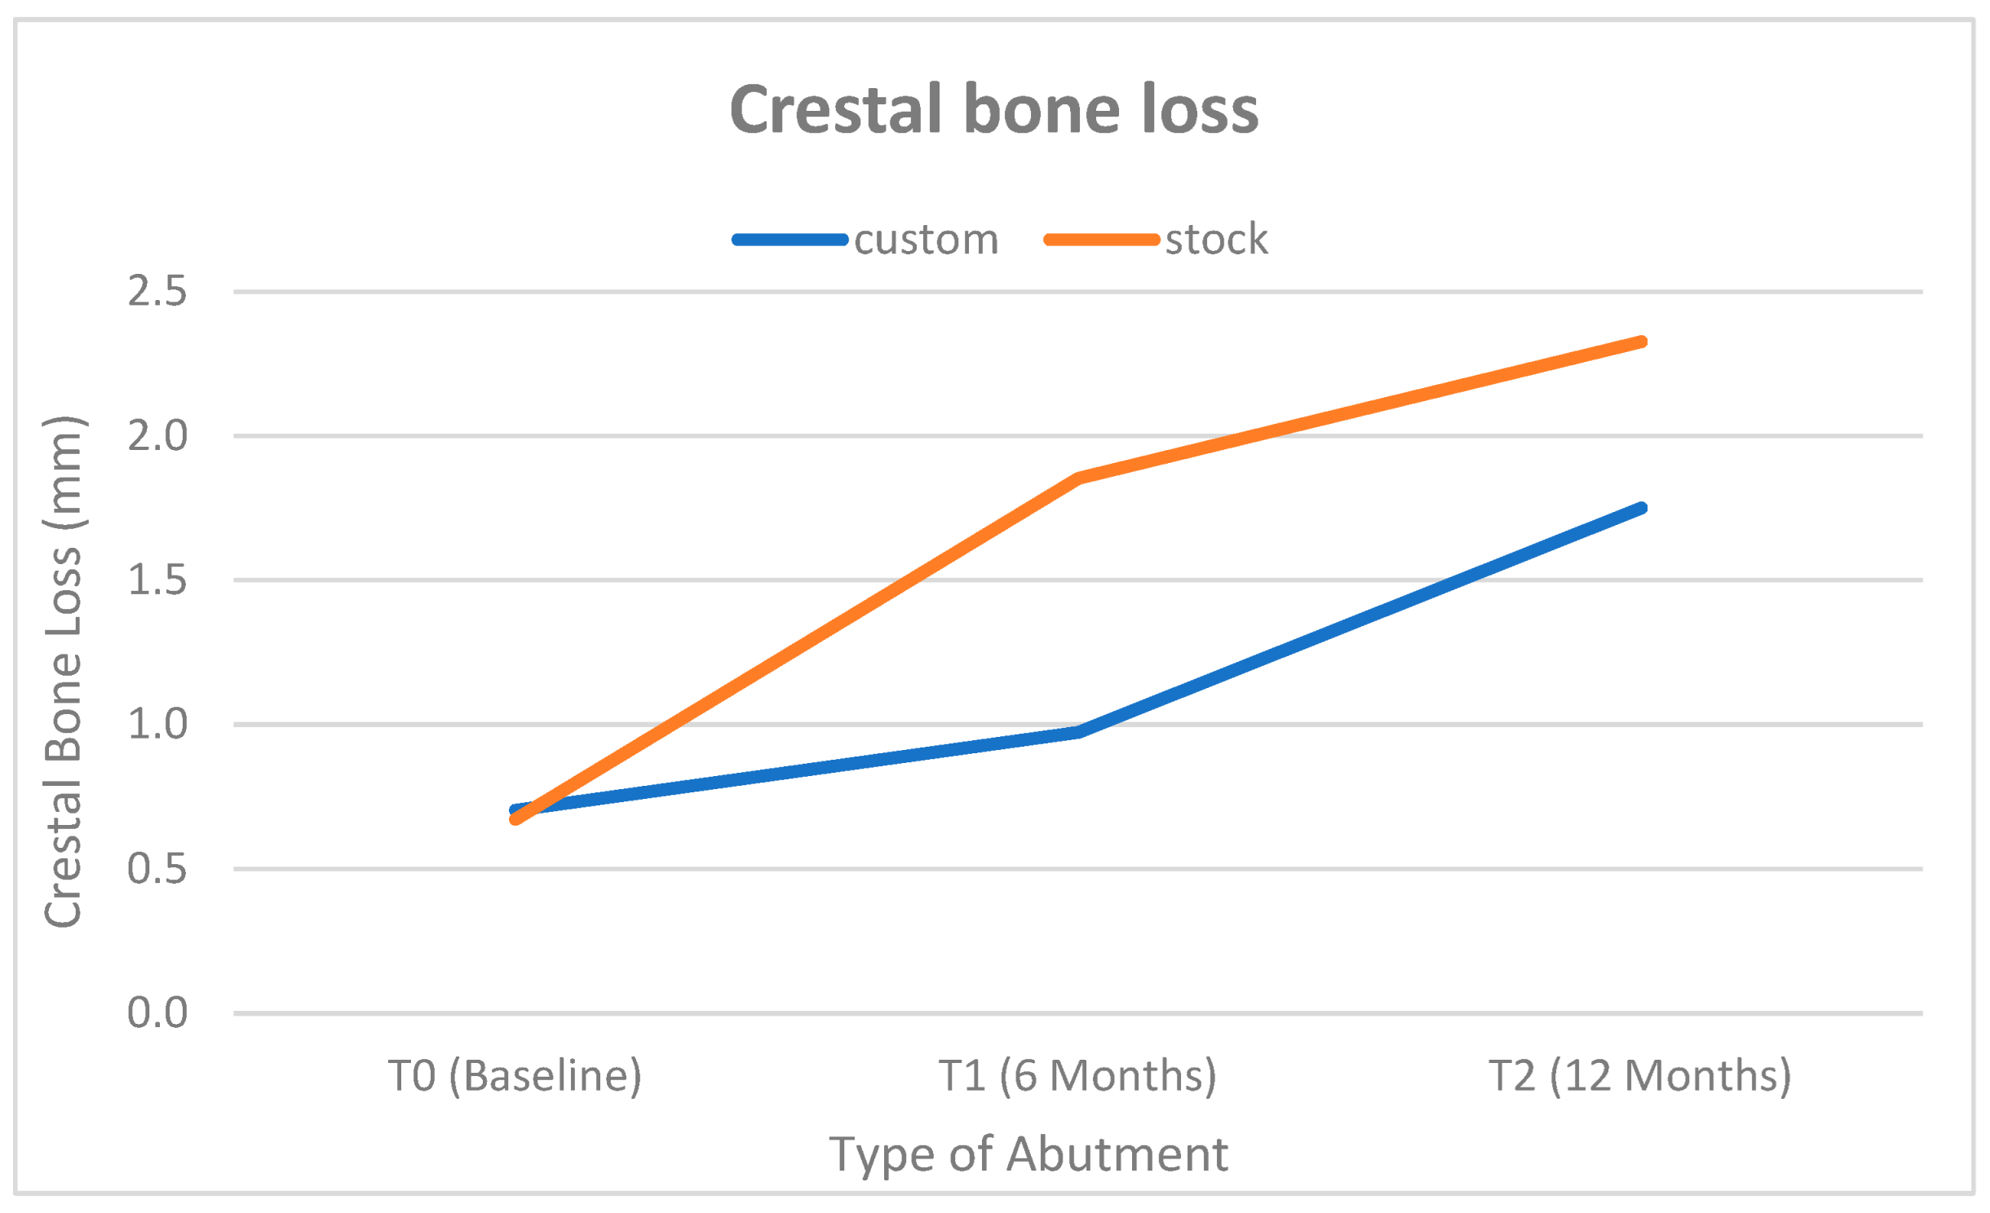
Task: Click the "Crestal bone loss" chart title
Action: click(x=993, y=109)
